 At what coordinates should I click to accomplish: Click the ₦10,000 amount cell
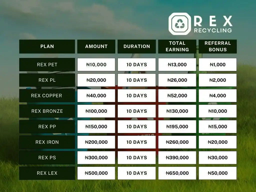(x=96, y=65)
